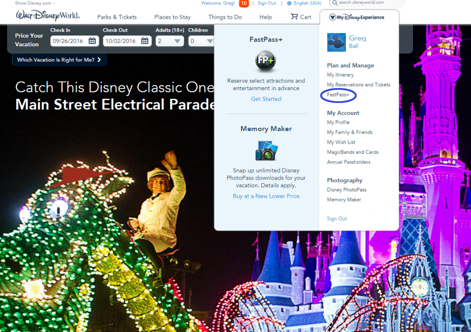The width and height of the screenshot is (471, 332).
Task: Open the Places to Stay menu
Action: (172, 17)
